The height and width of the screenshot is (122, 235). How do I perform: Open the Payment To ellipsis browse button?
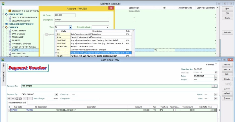point(216,86)
